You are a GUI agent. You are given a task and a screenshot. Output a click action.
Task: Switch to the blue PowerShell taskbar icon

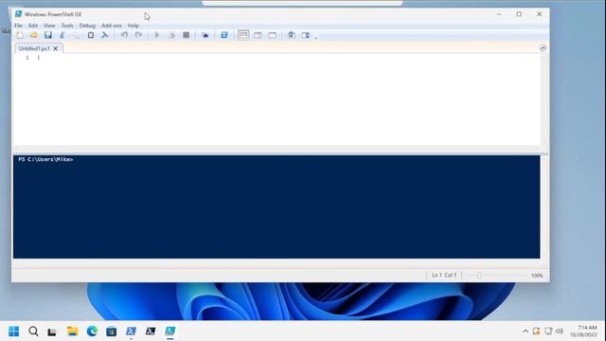coord(131,332)
